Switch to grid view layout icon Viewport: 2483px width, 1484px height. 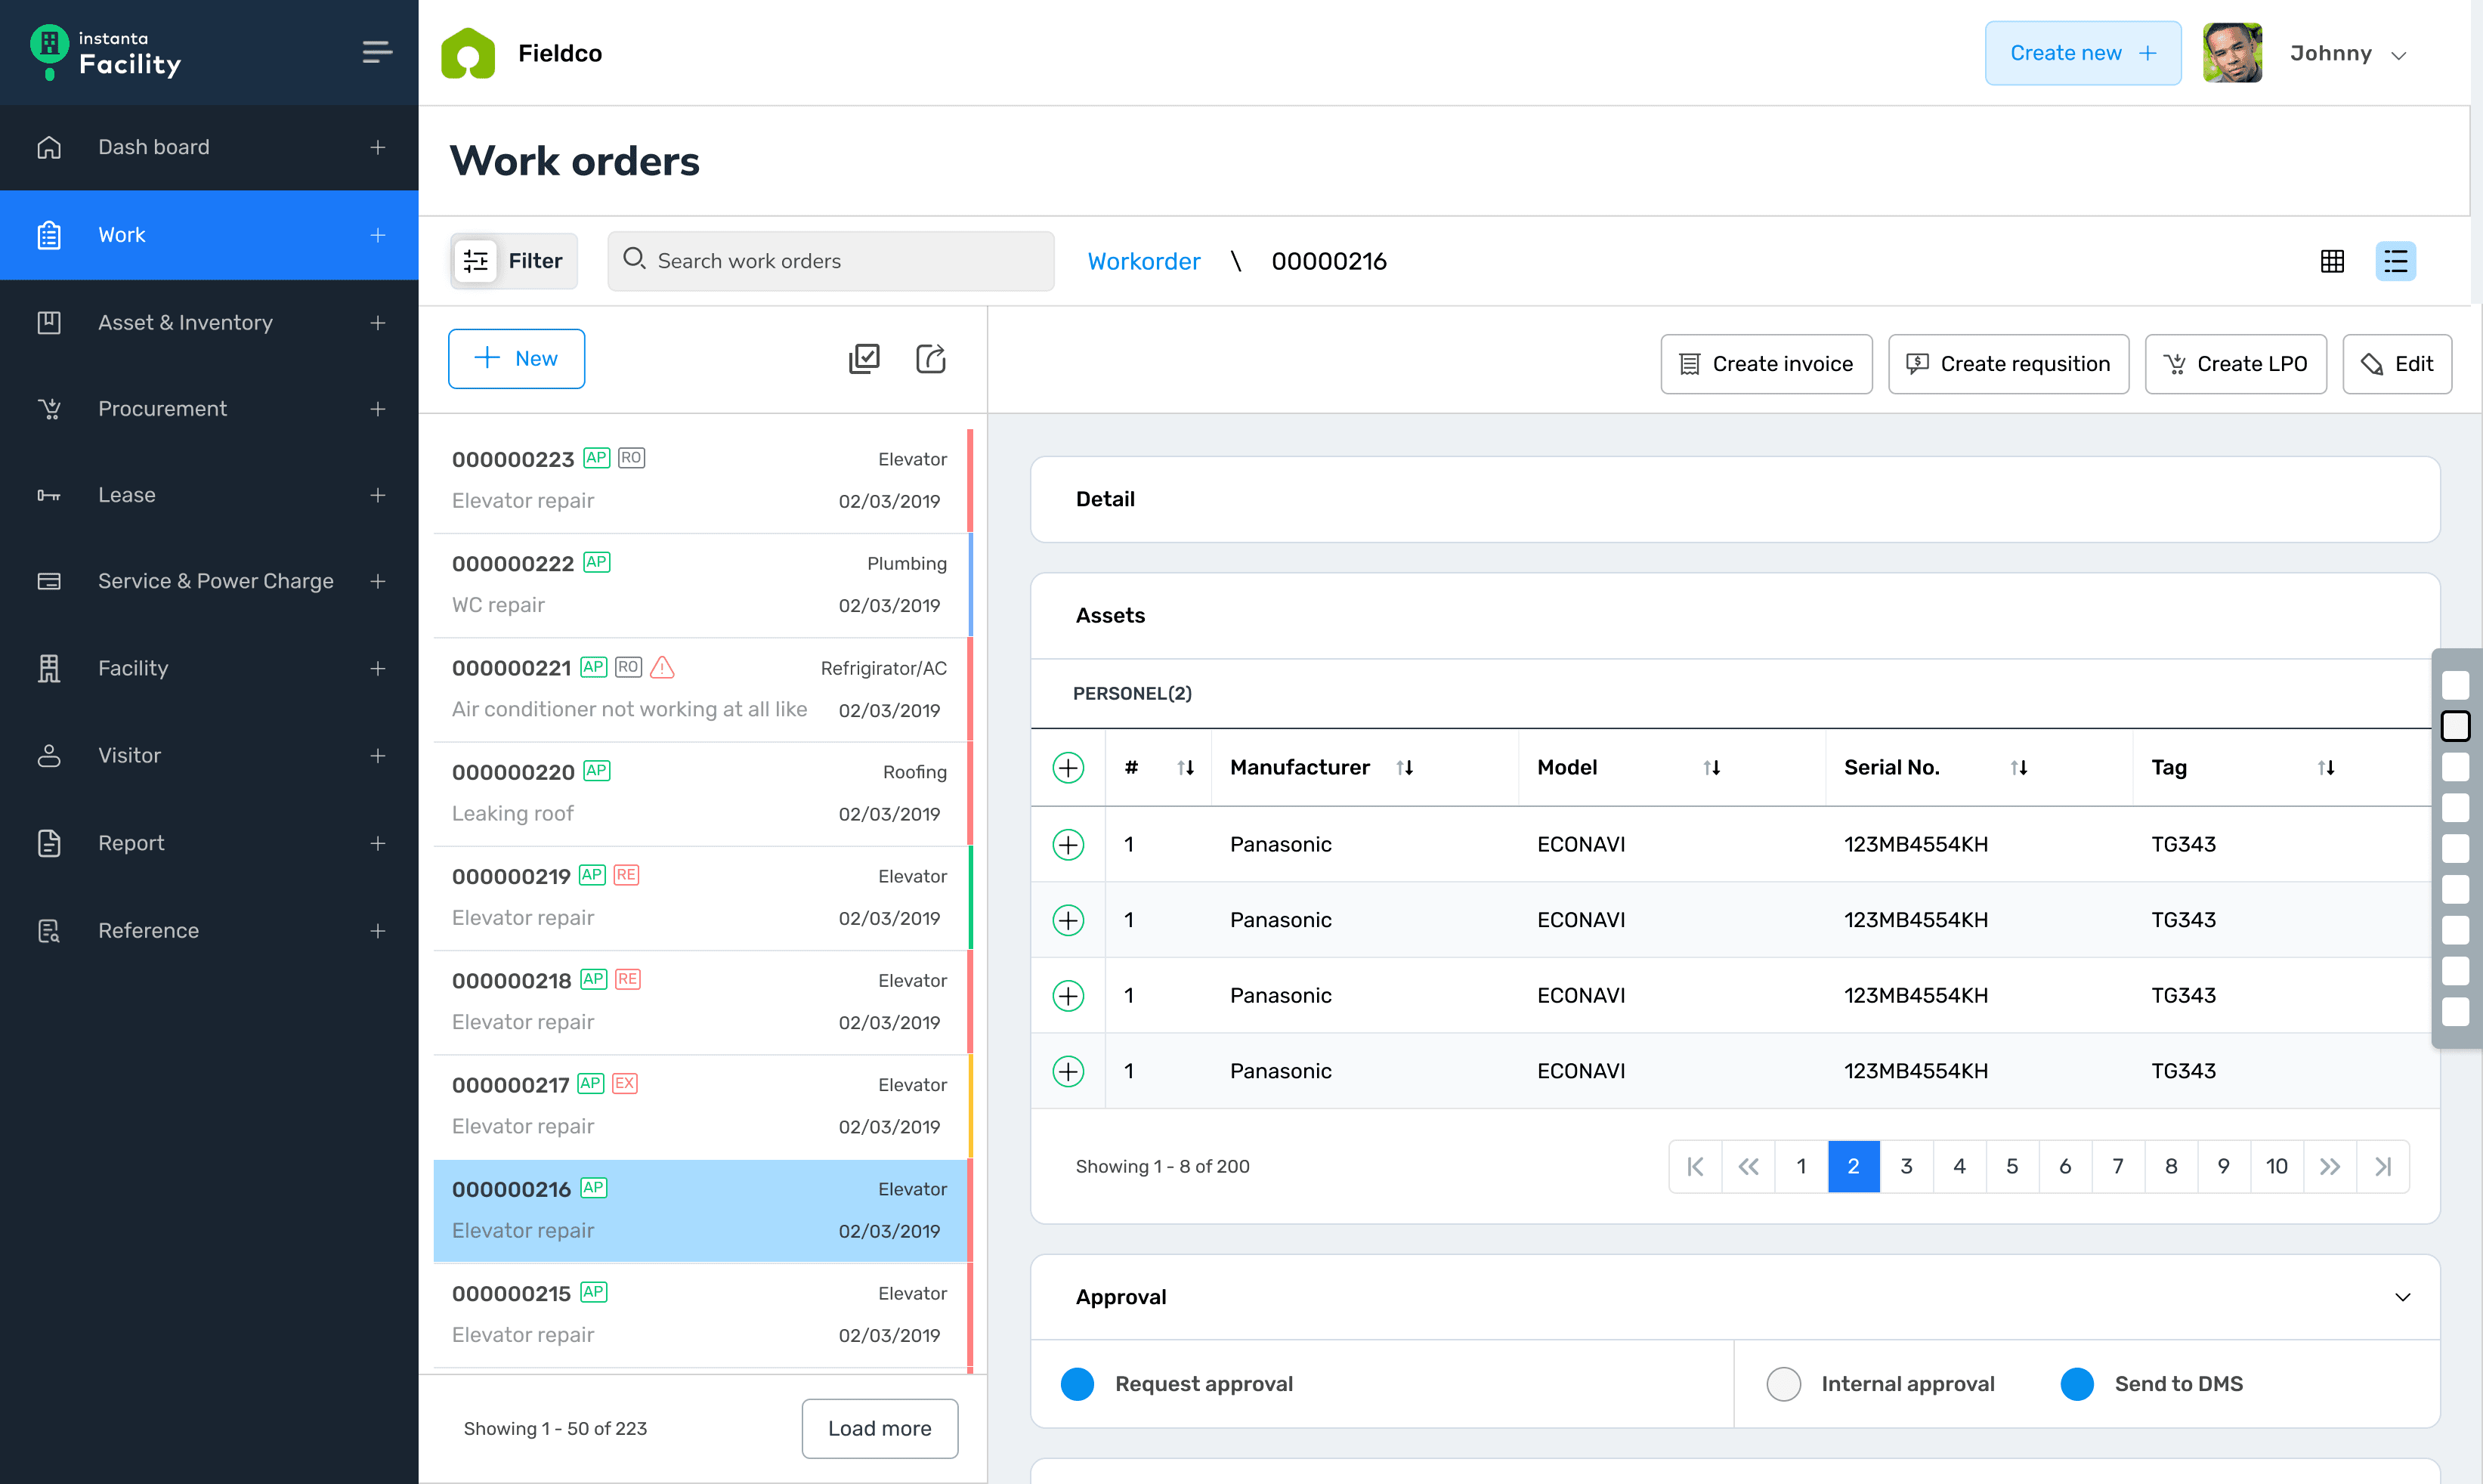tap(2331, 261)
